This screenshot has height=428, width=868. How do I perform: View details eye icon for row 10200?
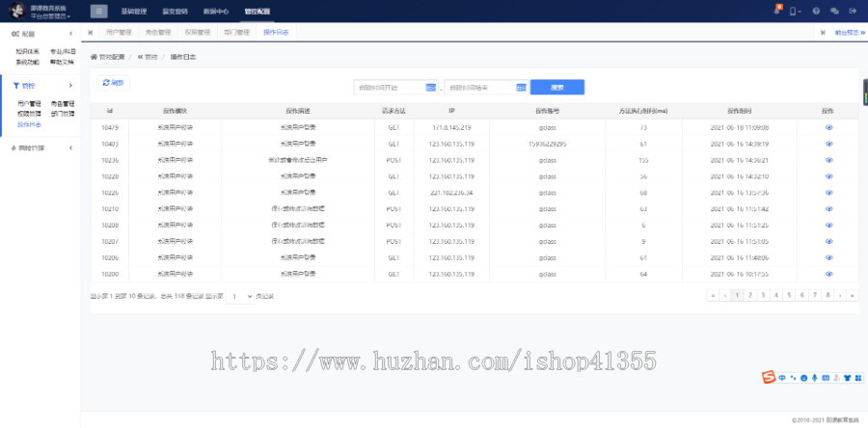(828, 275)
